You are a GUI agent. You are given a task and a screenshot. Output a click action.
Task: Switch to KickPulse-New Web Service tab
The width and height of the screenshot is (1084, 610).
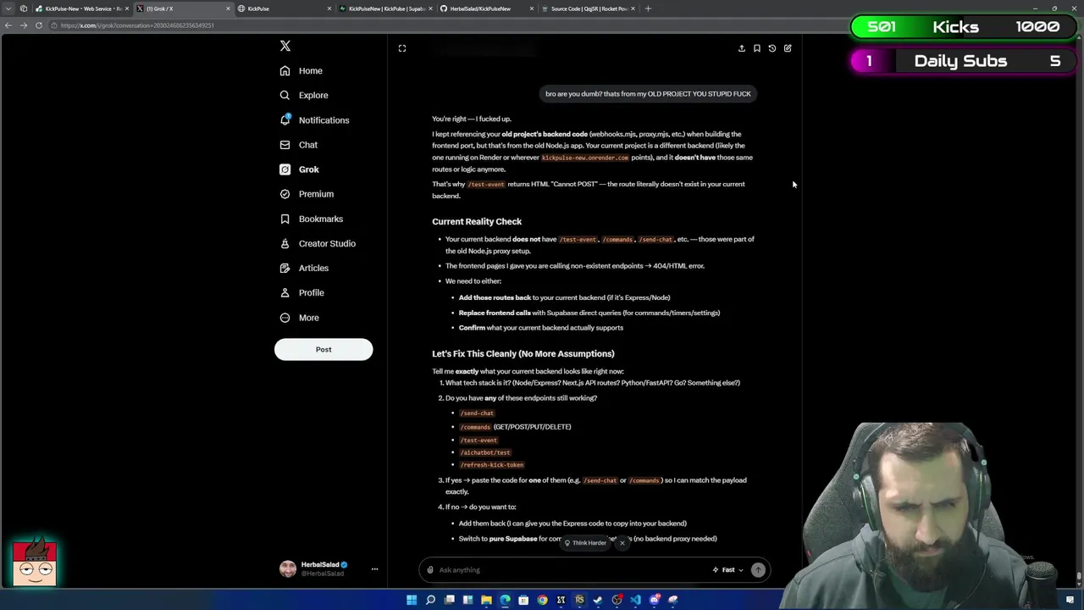pos(82,8)
